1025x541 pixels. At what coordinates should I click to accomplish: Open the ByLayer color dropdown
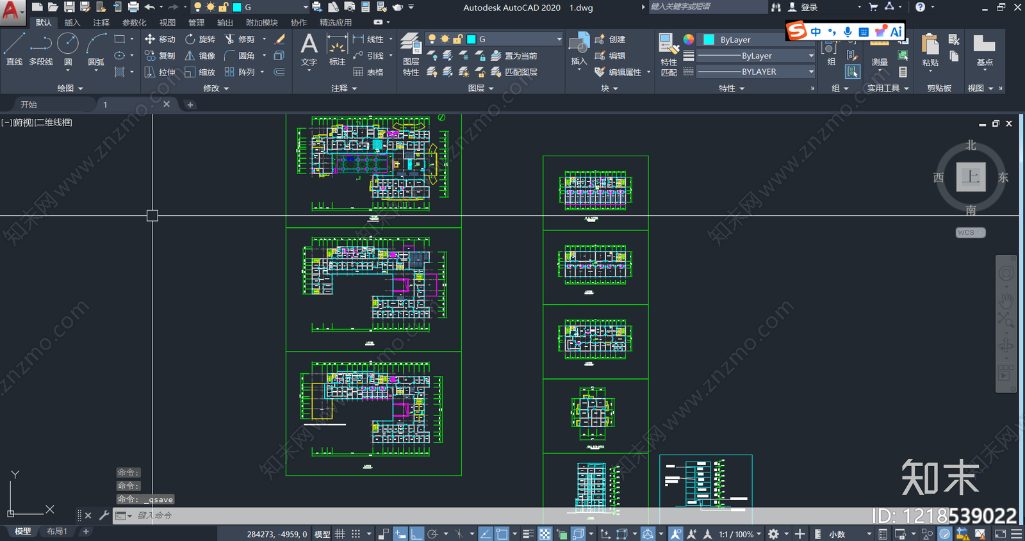[756, 40]
